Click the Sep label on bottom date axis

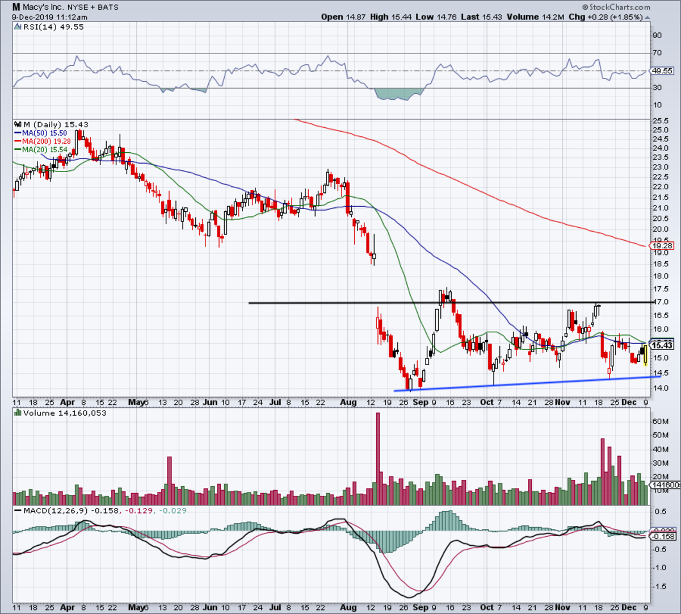point(421,402)
